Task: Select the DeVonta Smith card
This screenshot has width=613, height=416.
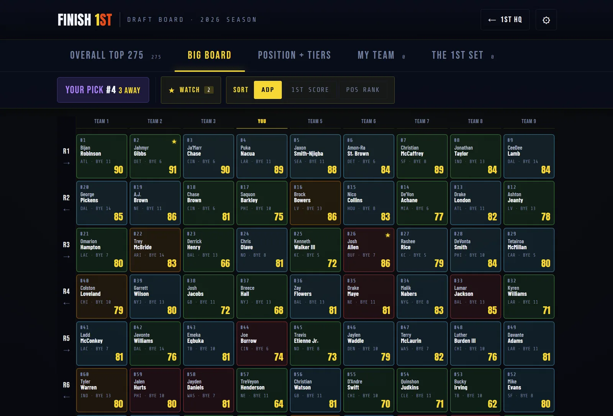Action: (475, 250)
